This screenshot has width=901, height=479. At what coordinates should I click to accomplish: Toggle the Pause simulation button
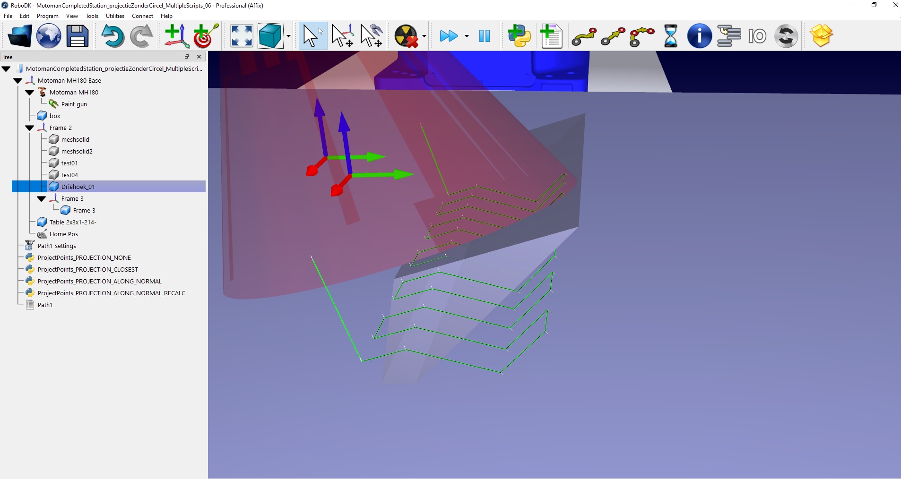tap(485, 36)
